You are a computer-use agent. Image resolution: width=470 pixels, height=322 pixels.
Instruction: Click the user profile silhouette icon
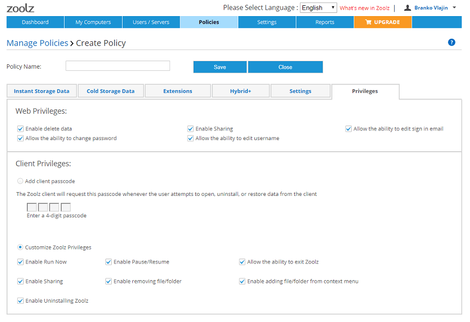pos(408,8)
